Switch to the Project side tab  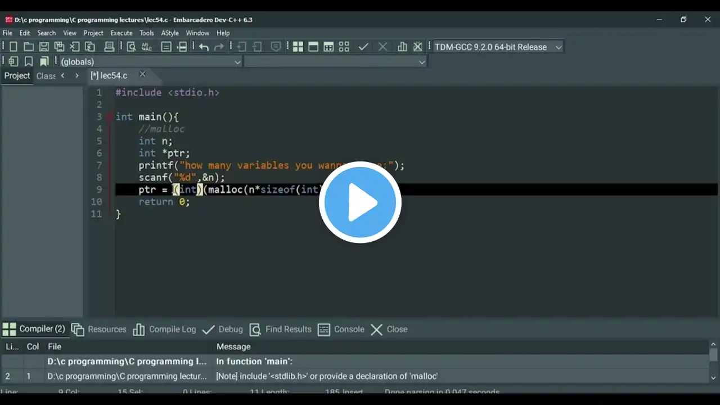17,75
